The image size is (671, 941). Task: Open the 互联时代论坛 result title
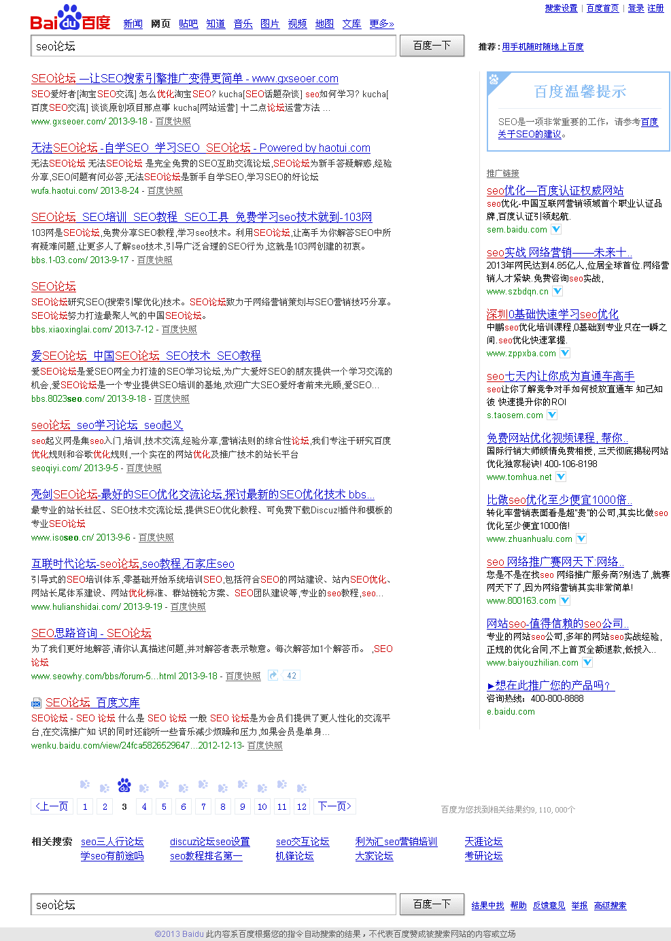pos(133,564)
